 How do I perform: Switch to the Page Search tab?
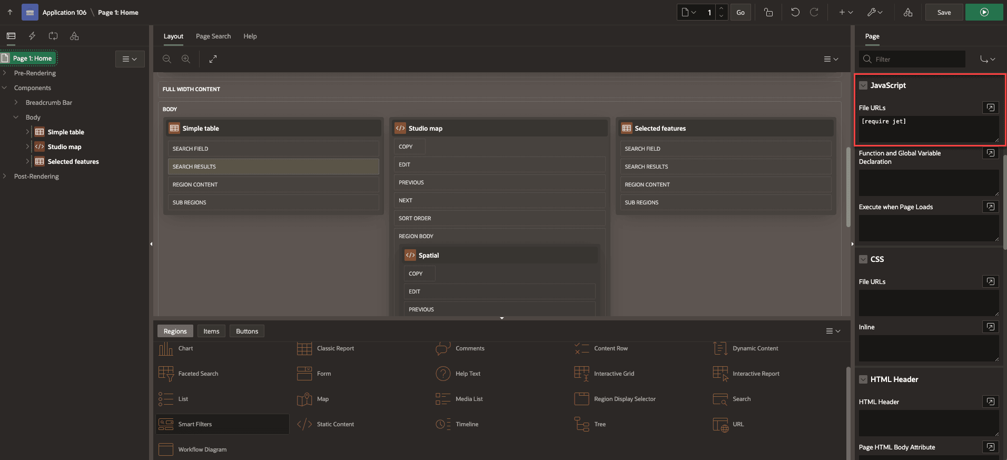(213, 36)
